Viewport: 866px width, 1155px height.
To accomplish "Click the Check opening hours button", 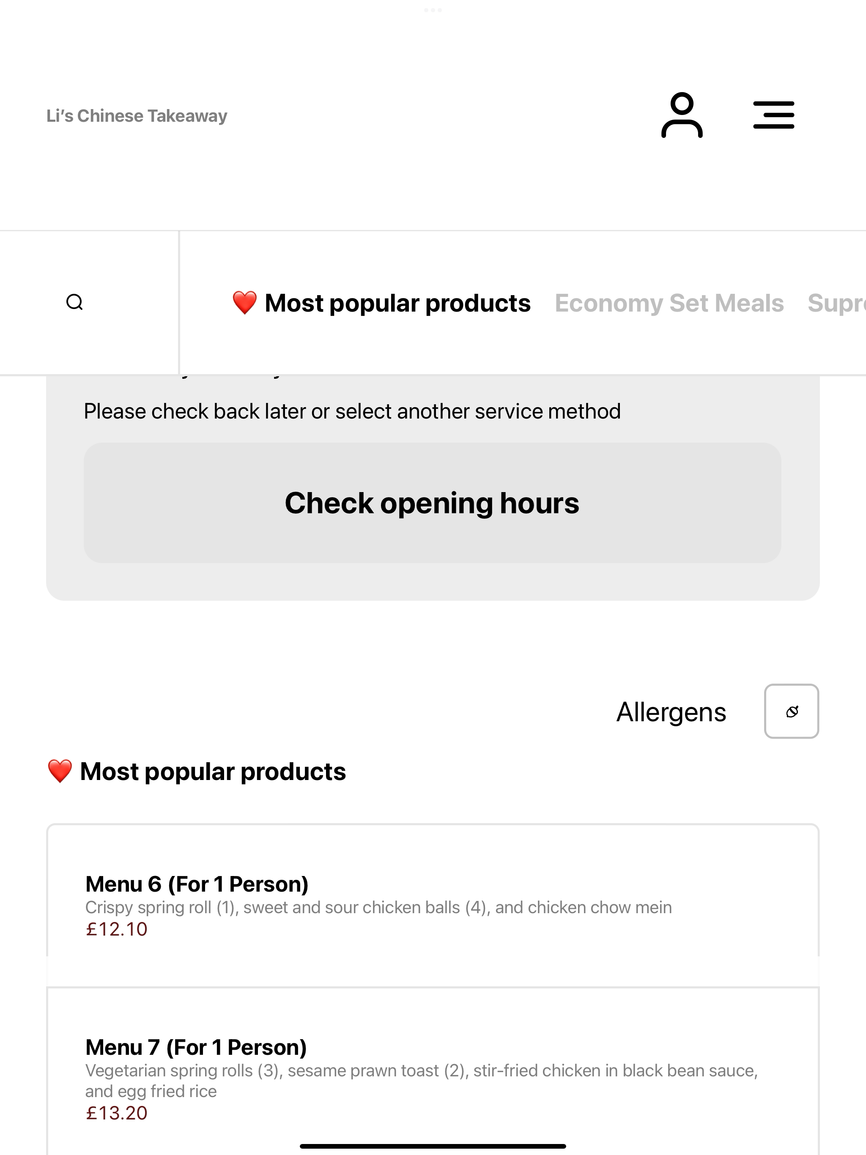I will pos(433,503).
